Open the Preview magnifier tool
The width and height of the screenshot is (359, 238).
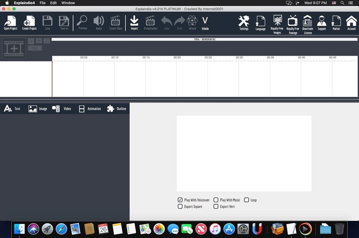(83, 22)
